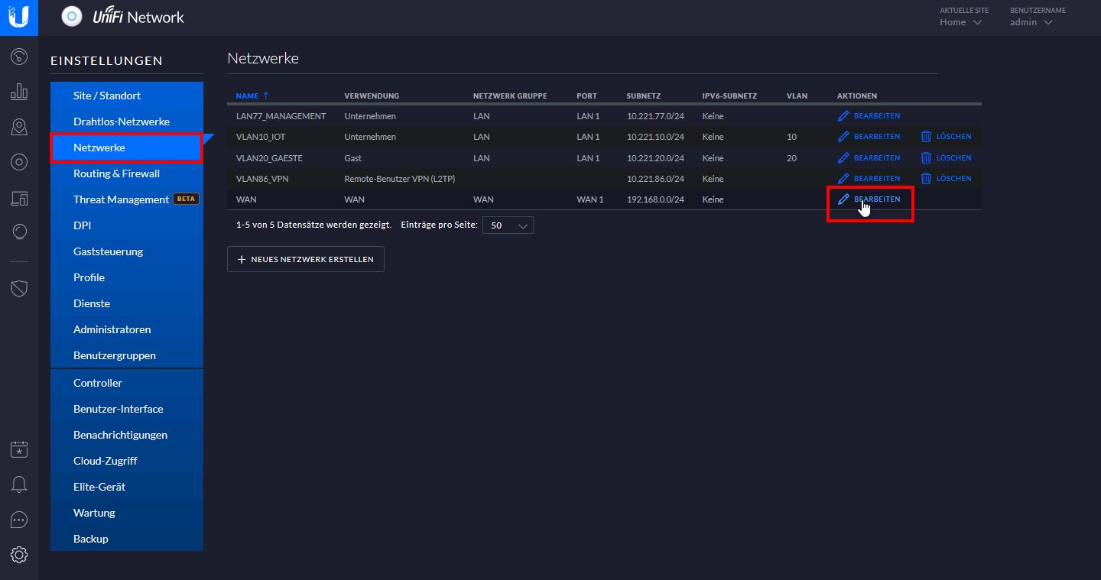Open Drahtlos-Netzwerke settings

[x=127, y=122]
